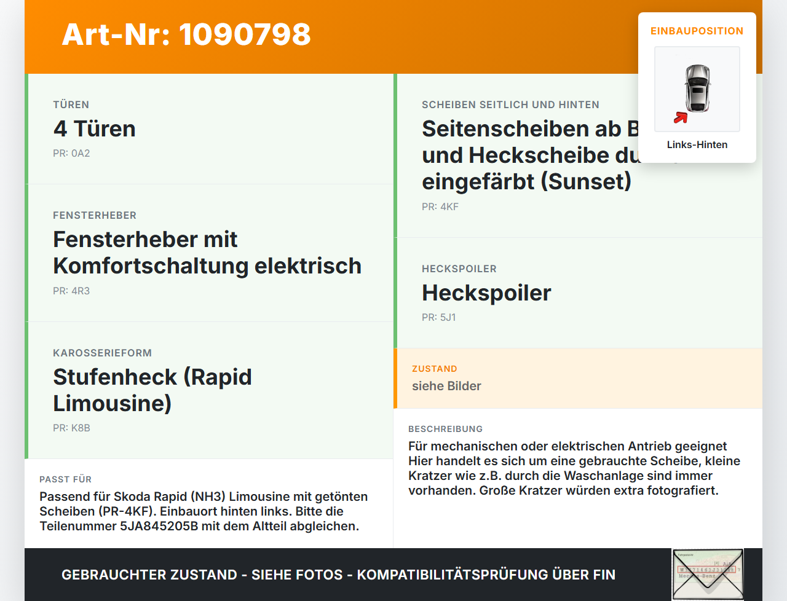This screenshot has width=787, height=601.
Task: Select the siehe Bilder condition text
Action: (446, 386)
